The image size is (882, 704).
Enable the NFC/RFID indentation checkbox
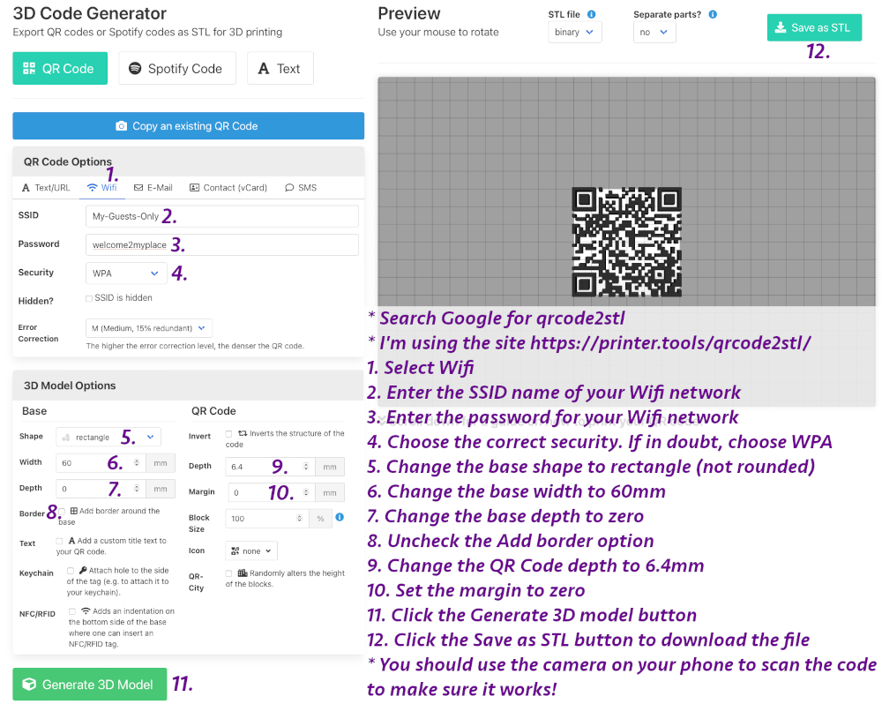(x=72, y=611)
